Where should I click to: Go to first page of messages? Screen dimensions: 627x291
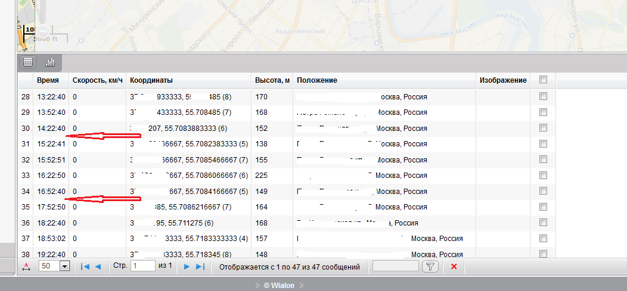click(85, 267)
